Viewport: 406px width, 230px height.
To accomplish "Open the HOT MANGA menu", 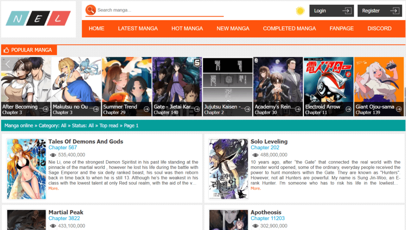I will click(x=187, y=29).
